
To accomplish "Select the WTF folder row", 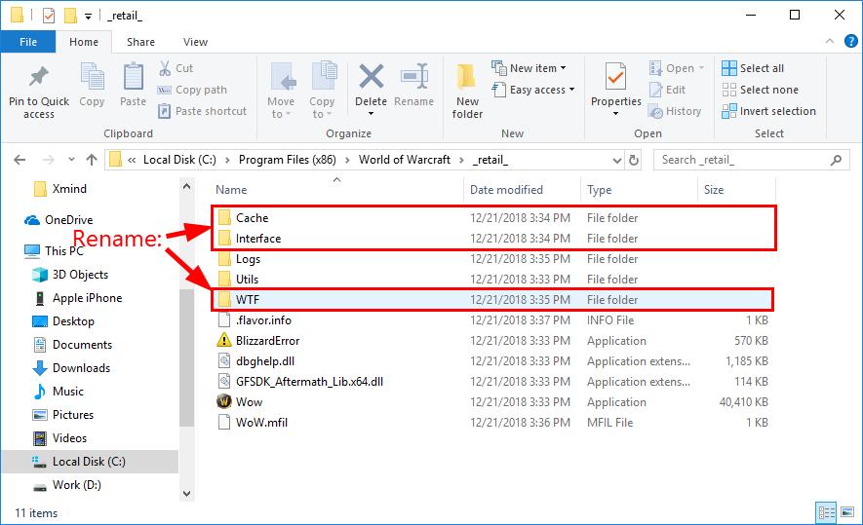I will (492, 300).
